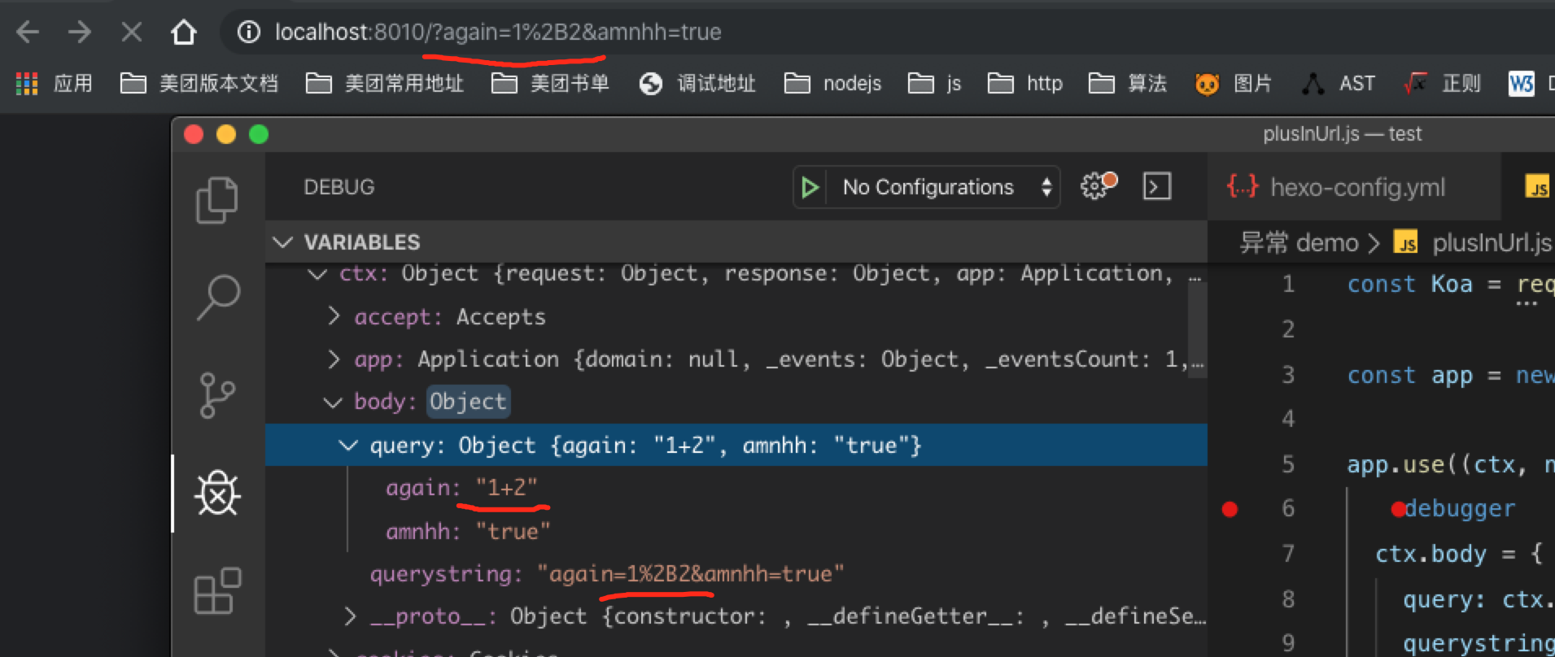Click the plusInUrl.js breadcrumb item
Screen dimensions: 1555x657
point(1491,243)
